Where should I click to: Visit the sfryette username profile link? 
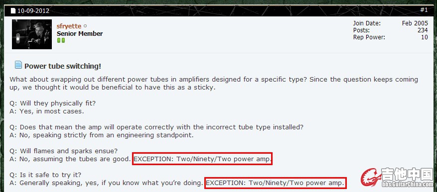(x=69, y=26)
